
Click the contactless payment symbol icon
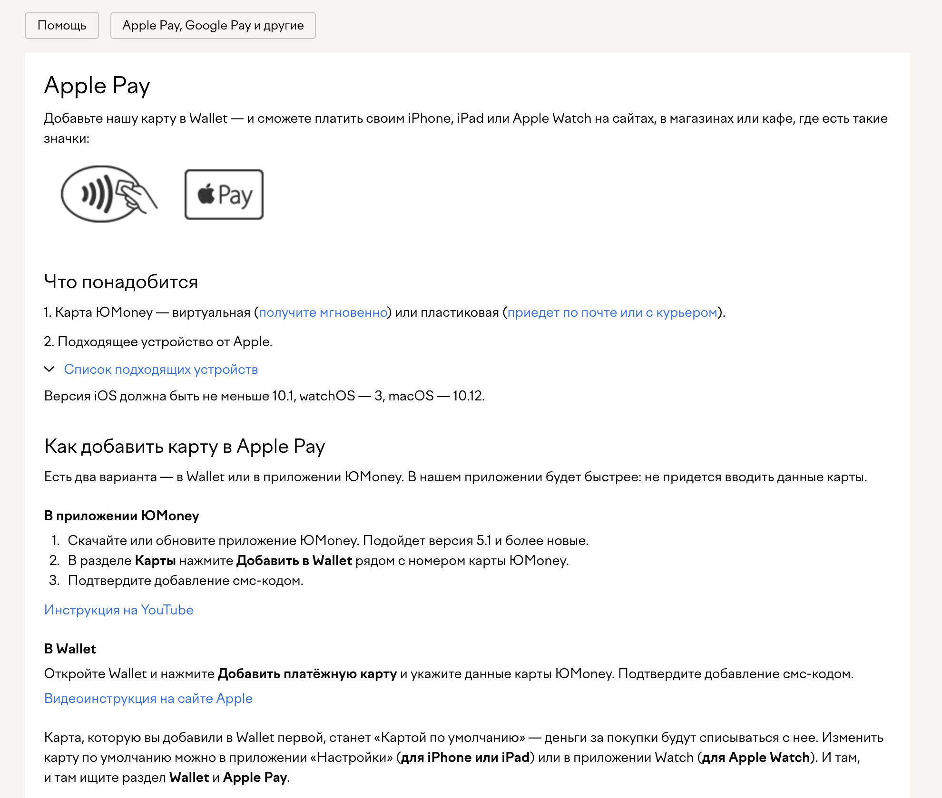(x=108, y=194)
